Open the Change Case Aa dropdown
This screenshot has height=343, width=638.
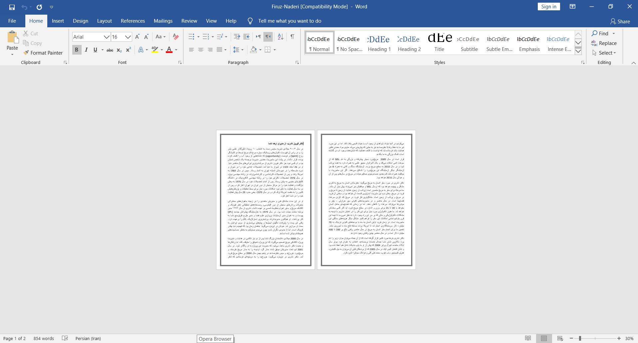coord(160,37)
